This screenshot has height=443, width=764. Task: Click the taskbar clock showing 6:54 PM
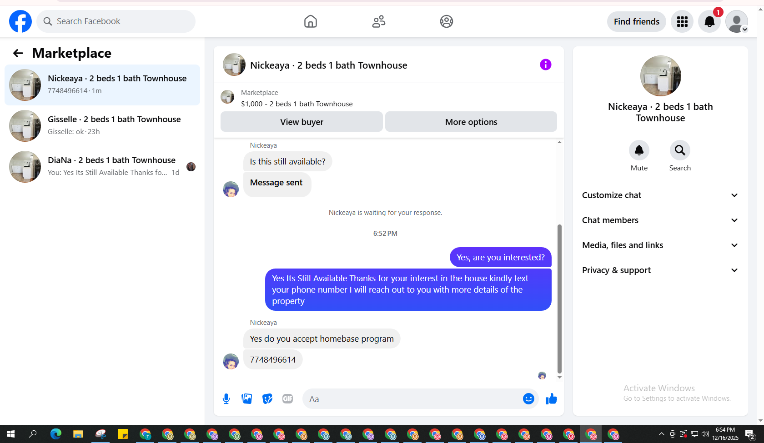725,434
